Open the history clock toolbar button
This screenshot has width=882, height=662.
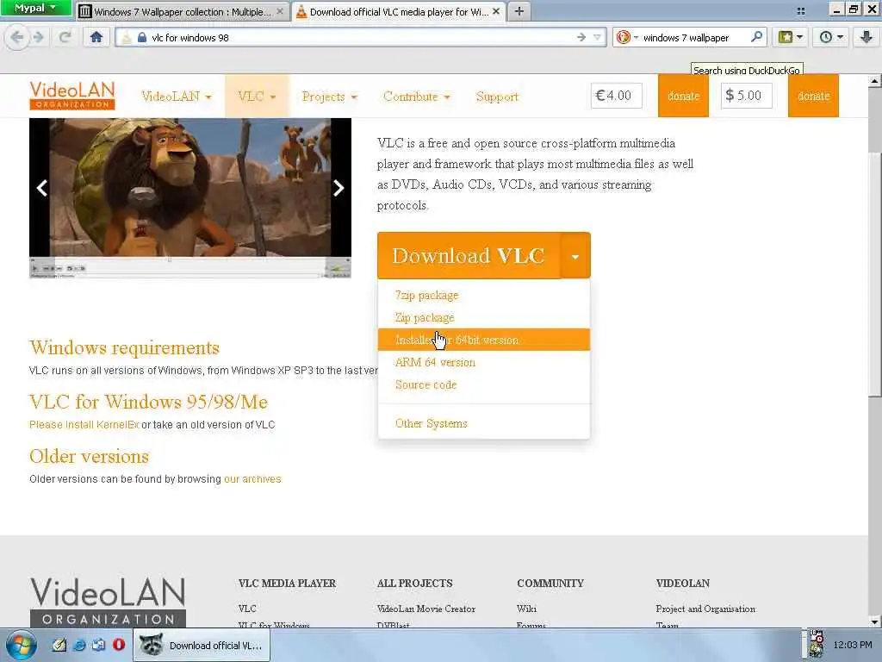point(830,38)
